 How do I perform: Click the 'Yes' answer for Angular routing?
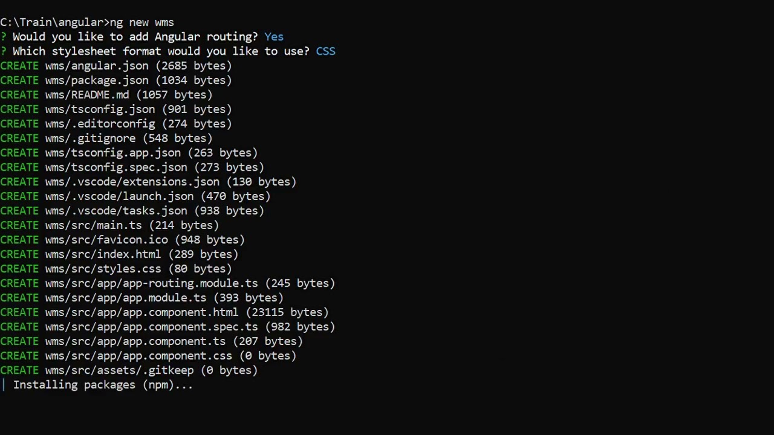point(273,37)
